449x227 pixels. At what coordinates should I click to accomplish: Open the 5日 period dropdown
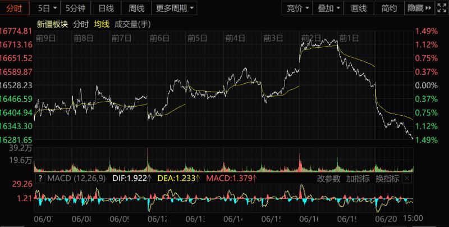click(47, 8)
